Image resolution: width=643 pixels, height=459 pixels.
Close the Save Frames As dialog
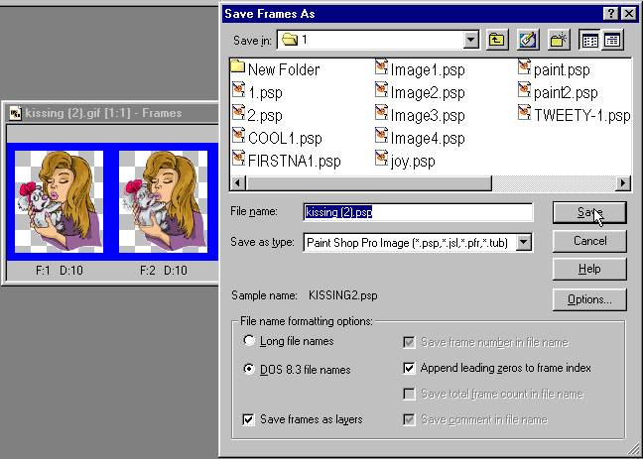tap(629, 14)
